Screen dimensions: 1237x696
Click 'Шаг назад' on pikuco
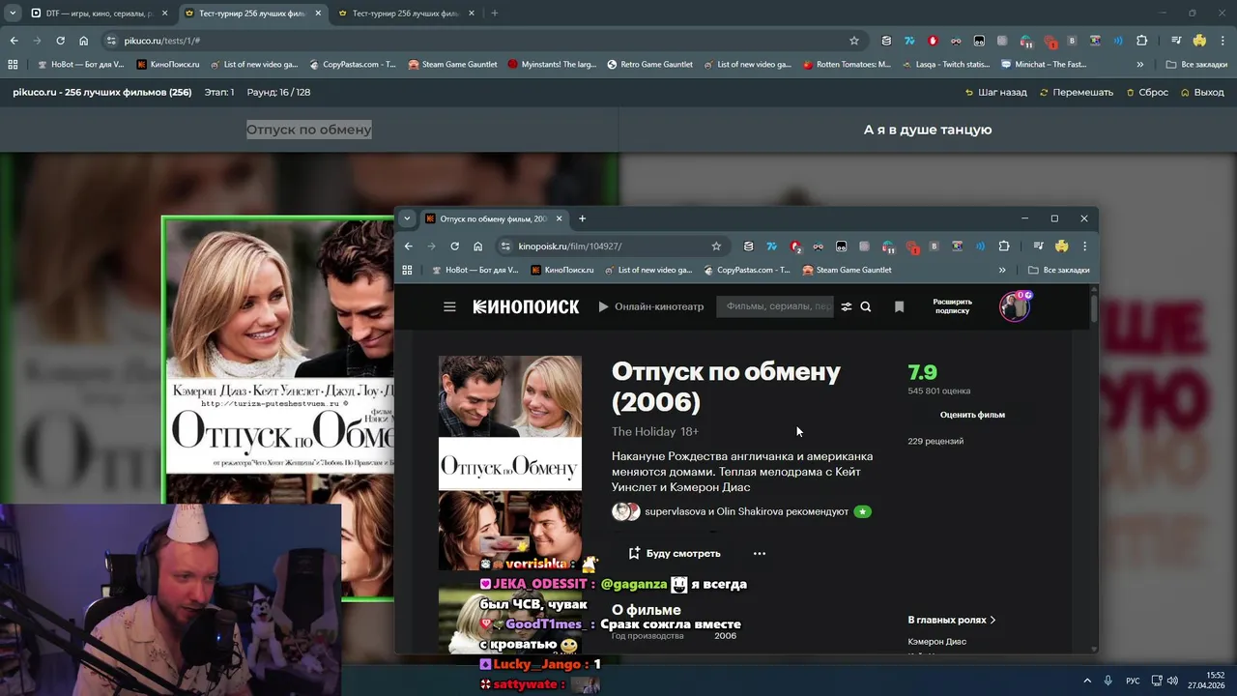click(995, 93)
